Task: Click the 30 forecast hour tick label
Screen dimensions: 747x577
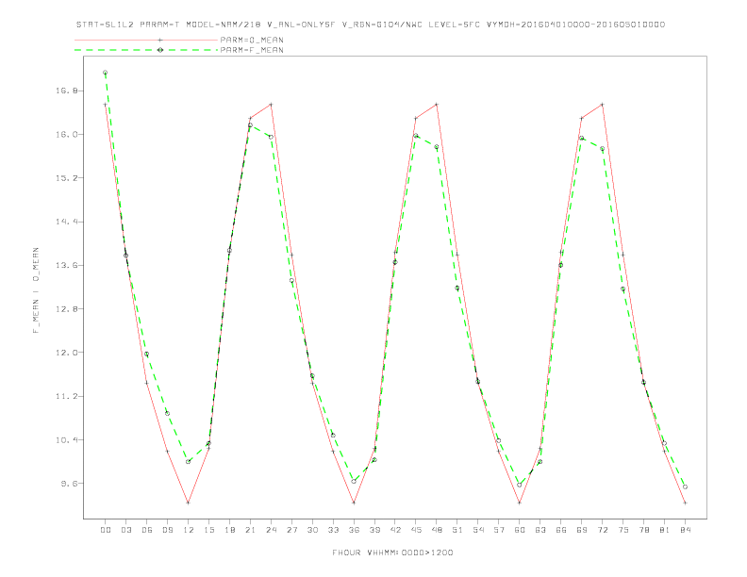Action: [312, 530]
